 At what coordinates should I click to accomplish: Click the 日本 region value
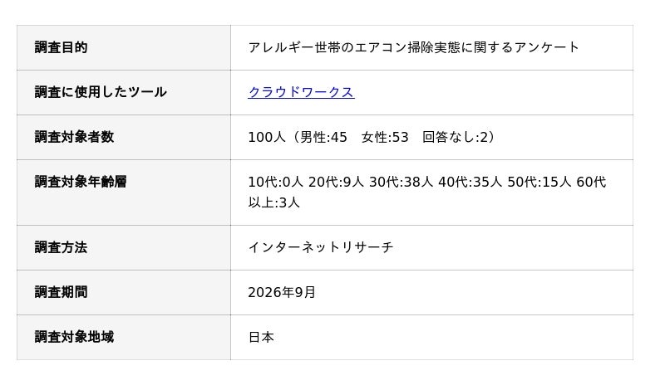261,337
